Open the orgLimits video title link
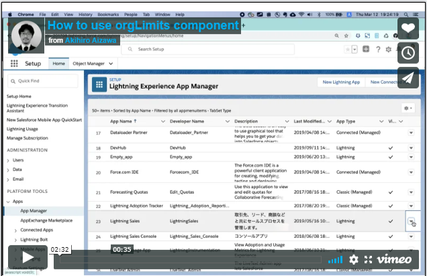Viewport: 427px width, 276px height. coord(143,25)
